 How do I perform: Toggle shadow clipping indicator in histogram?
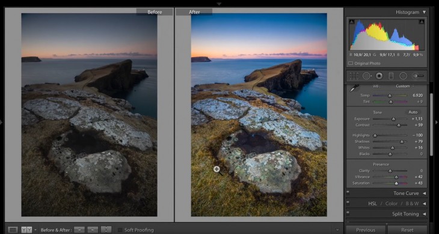click(x=352, y=22)
